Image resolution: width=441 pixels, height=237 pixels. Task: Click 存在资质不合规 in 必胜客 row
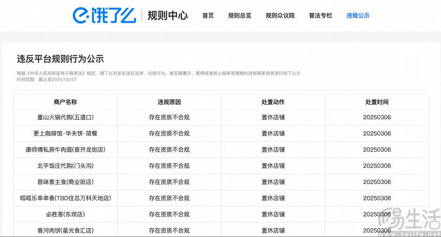169,214
